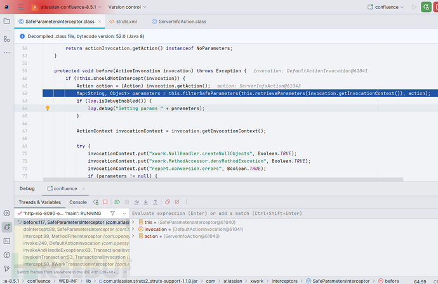This screenshot has height=284, width=438.
Task: Switch to ServerInfoAction.class editor tab
Action: pos(179,22)
